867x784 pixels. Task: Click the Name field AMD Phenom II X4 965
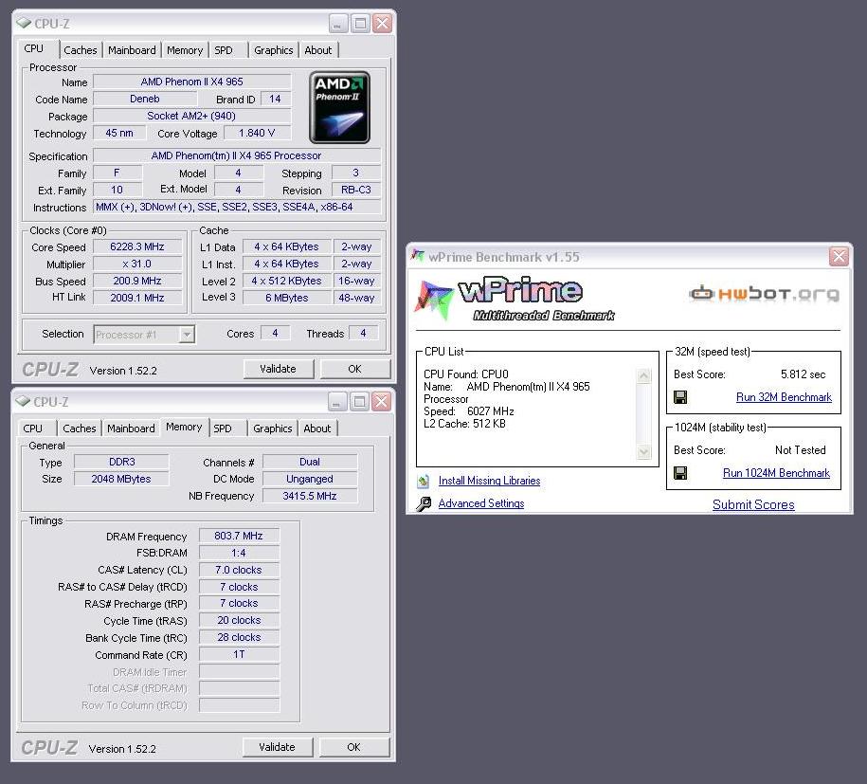tap(191, 82)
